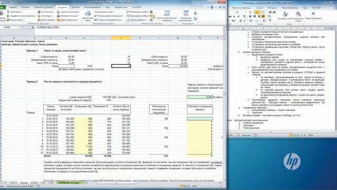
Task: Click Excel Page Break Preview status icon
Action: 189,186
